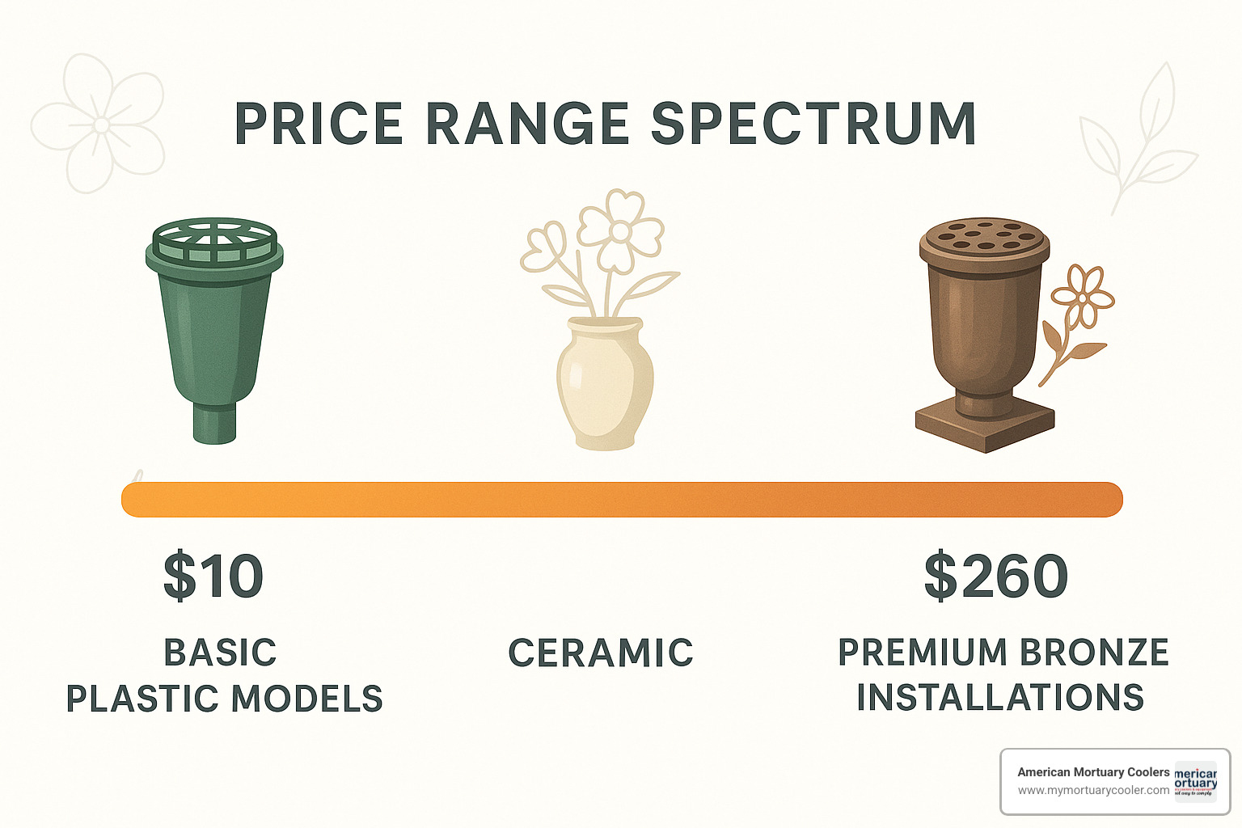Screen dimensions: 1242x828
Task: Click the perforated lid of bronze vase
Action: [984, 235]
